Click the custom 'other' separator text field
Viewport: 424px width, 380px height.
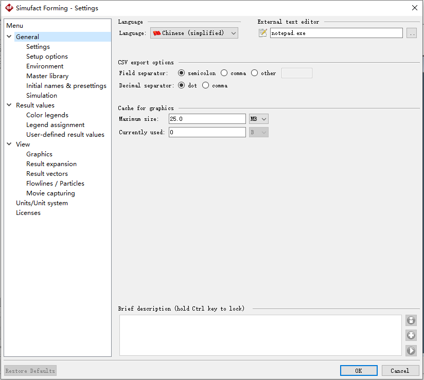(x=296, y=73)
